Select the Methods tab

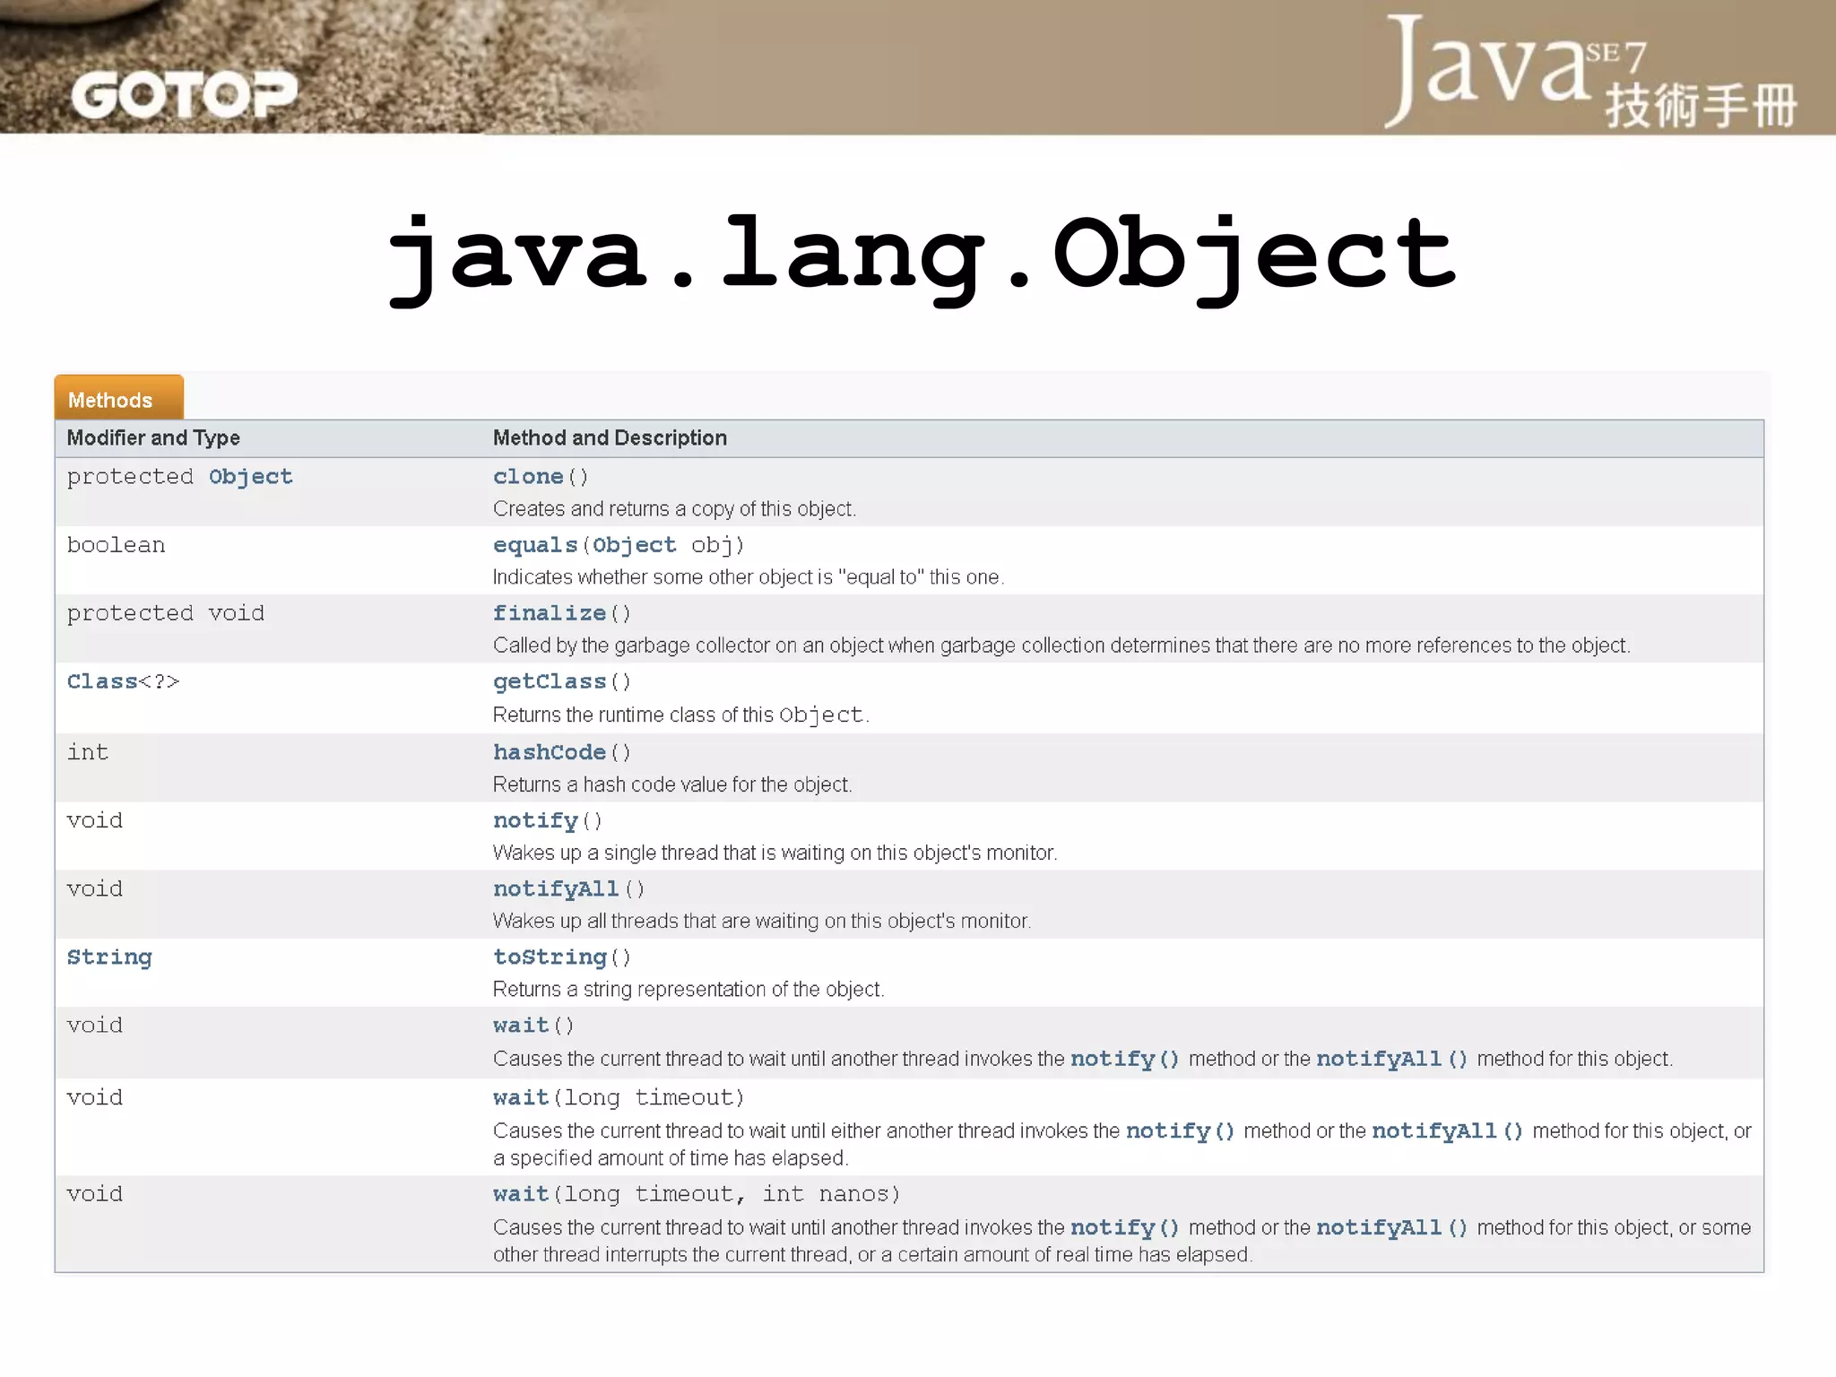[x=118, y=398]
